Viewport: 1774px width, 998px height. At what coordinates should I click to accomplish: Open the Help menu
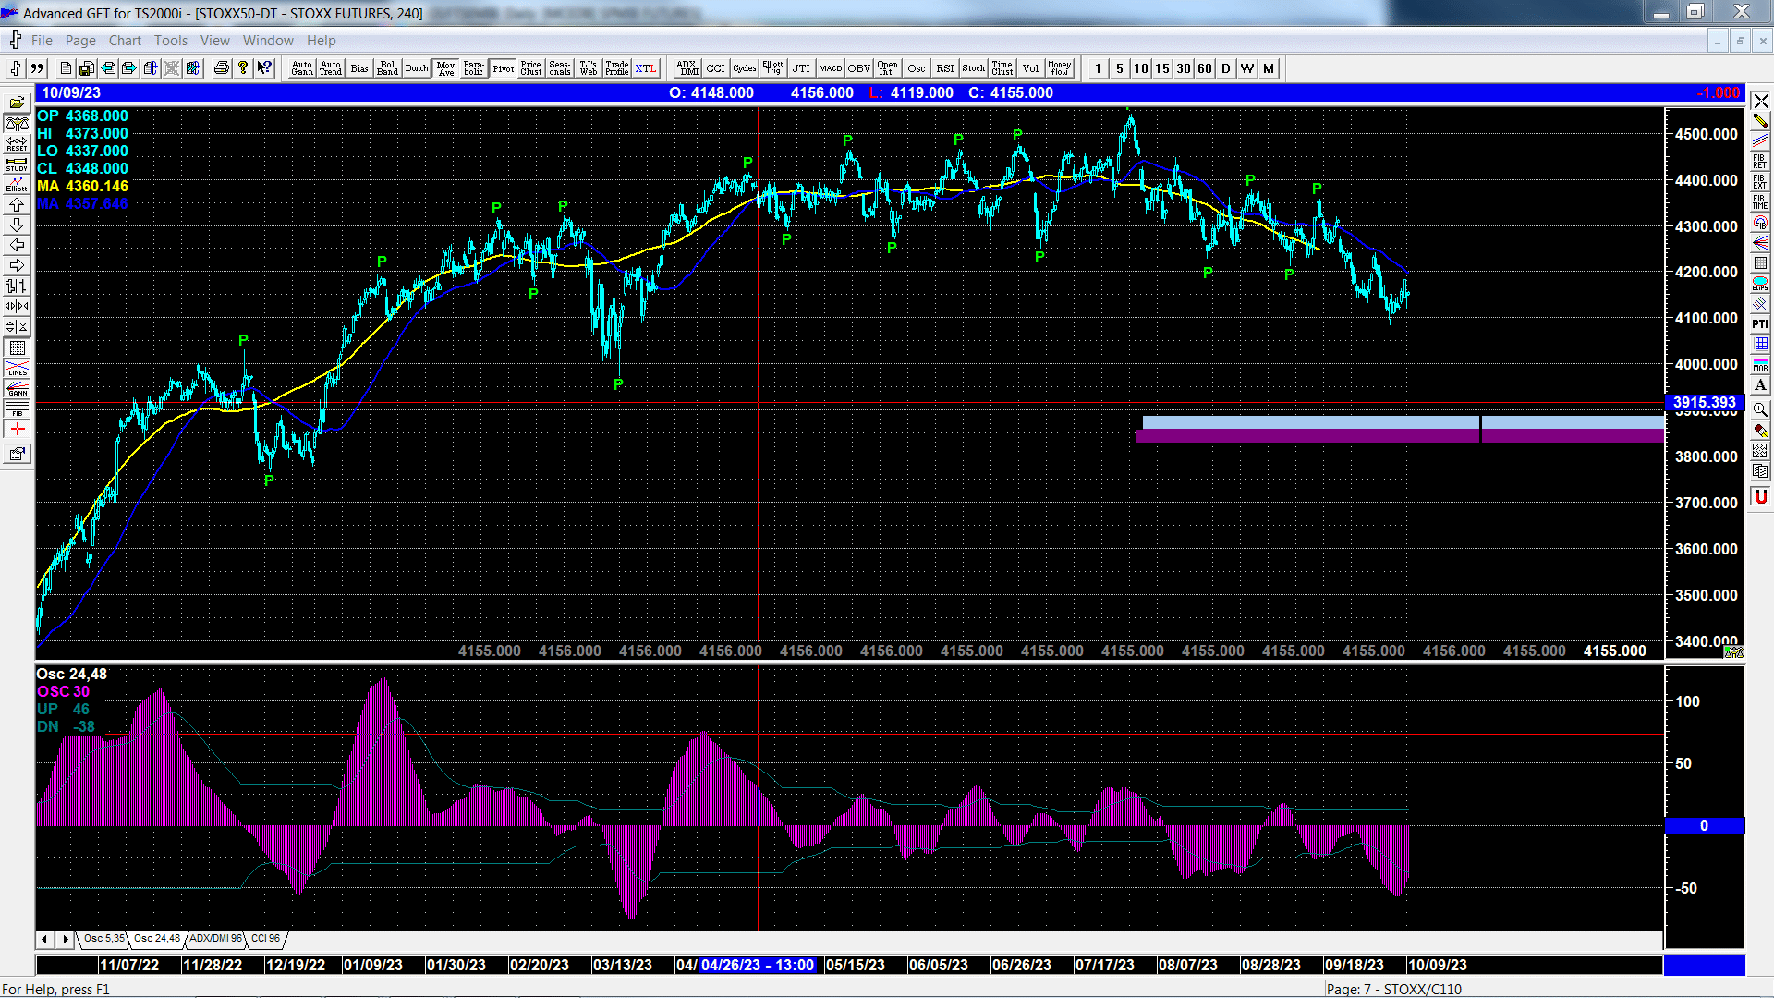(321, 41)
